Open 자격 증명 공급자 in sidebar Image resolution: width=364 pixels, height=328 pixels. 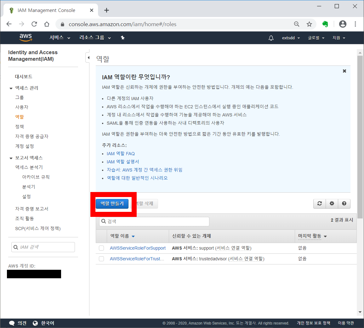tap(32, 137)
